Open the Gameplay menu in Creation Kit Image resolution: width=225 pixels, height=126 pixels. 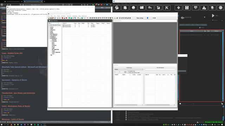point(75,16)
